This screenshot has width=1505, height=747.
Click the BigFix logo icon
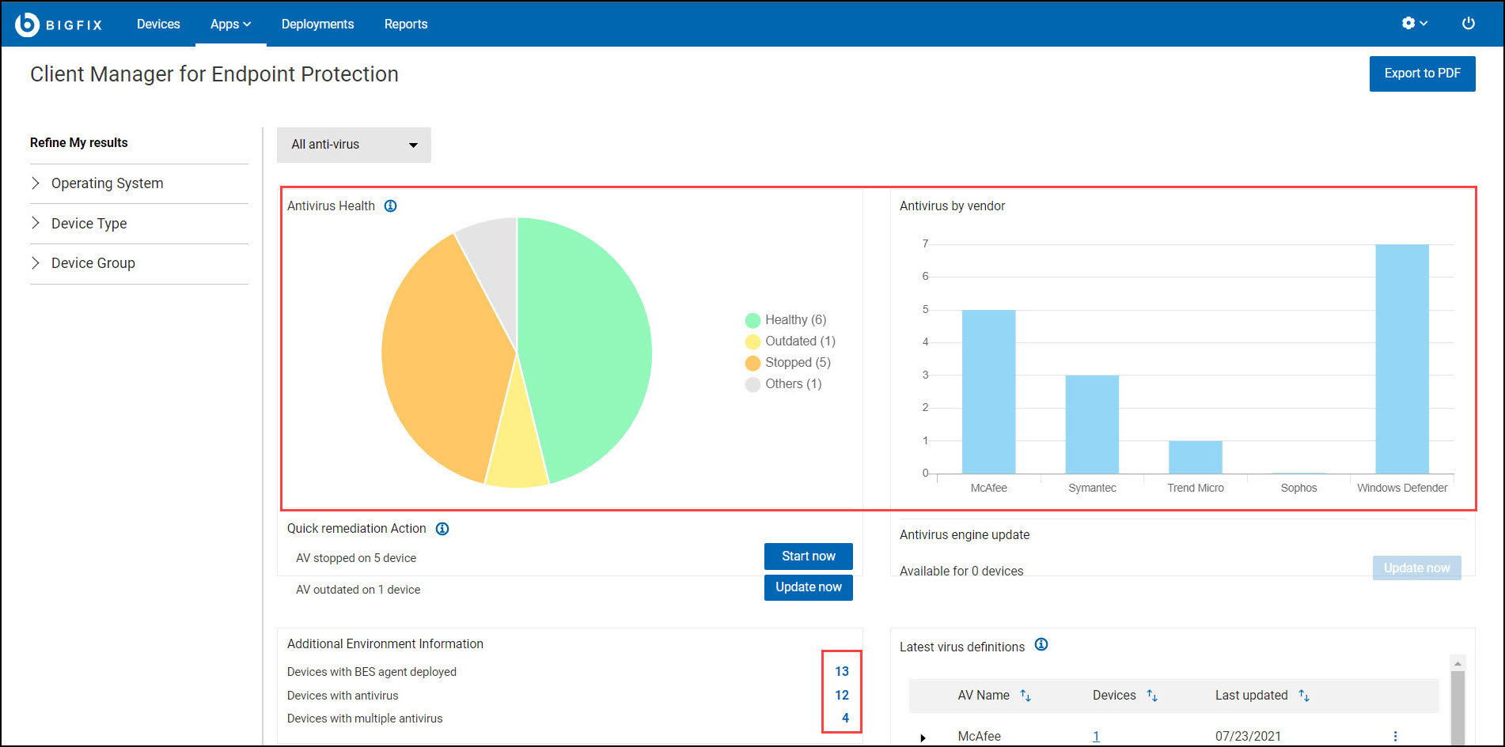(28, 25)
